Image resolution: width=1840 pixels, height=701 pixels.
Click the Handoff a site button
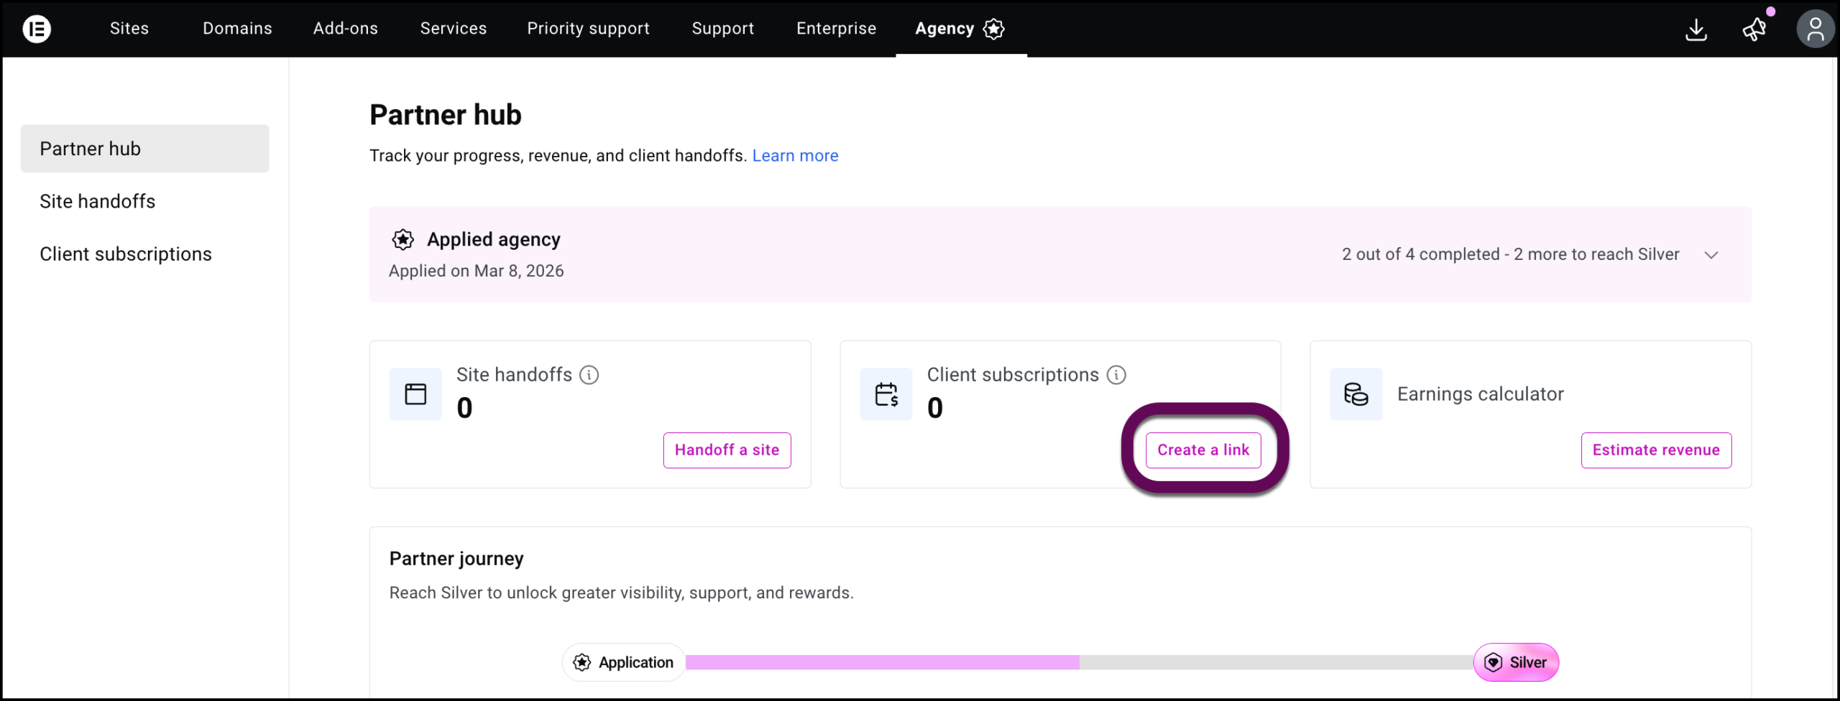pos(726,450)
